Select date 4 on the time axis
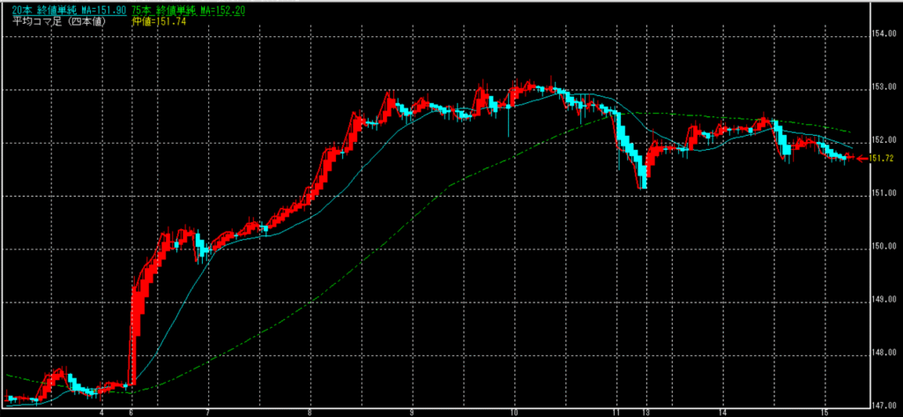The image size is (903, 417). 102,412
